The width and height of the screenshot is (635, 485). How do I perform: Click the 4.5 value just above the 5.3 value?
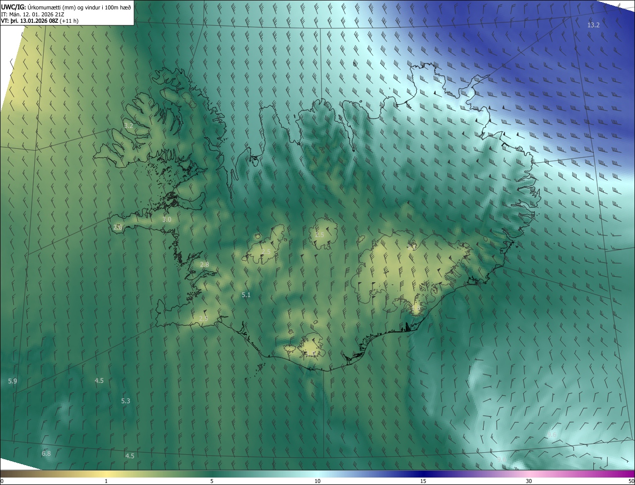99,380
